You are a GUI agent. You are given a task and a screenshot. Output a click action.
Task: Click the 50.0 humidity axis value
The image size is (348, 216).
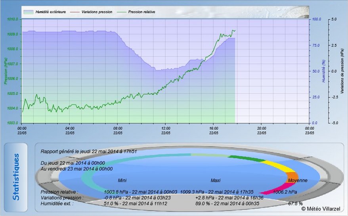316,71
